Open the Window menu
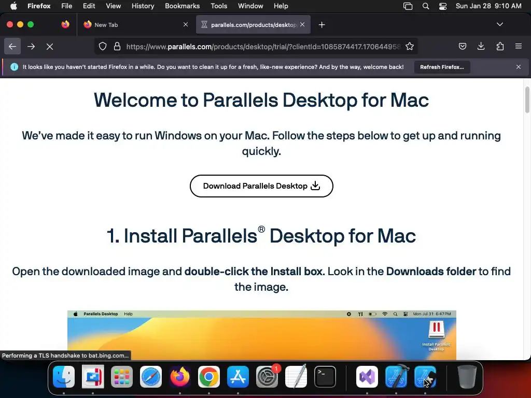 click(x=250, y=6)
